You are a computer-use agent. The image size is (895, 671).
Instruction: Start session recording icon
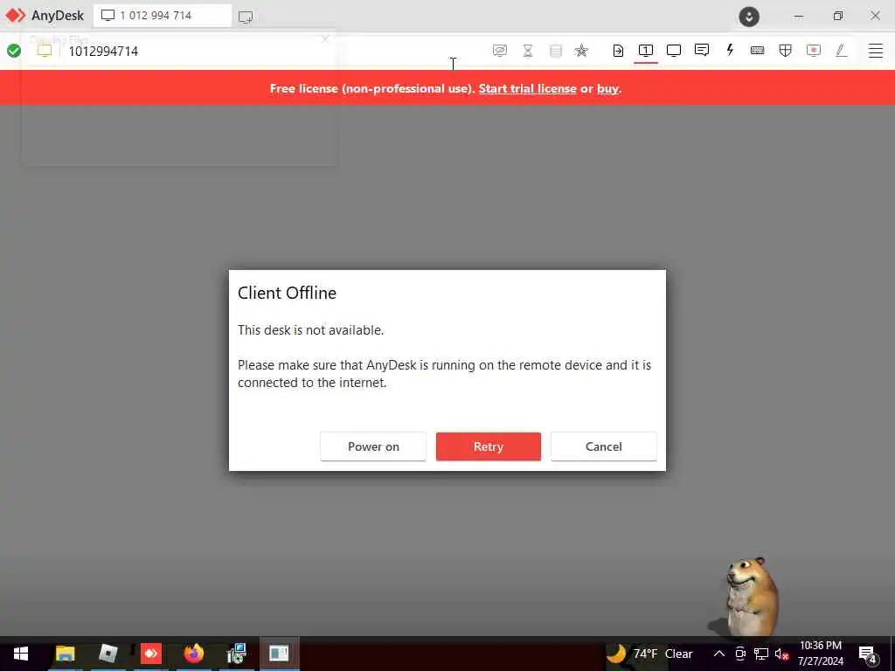tap(814, 51)
